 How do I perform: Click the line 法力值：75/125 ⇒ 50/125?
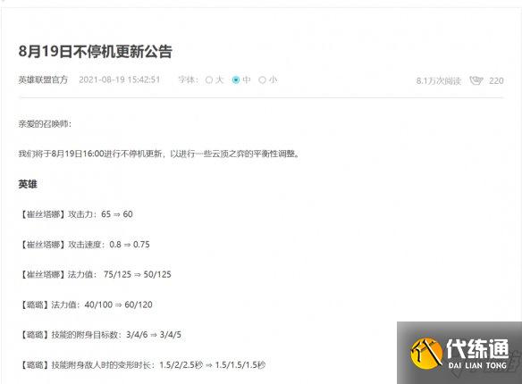[96, 274]
